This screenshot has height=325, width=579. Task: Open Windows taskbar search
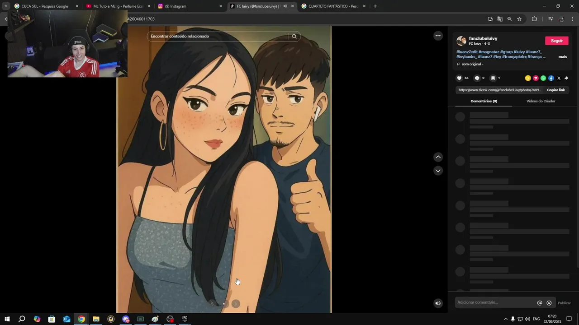(x=22, y=319)
